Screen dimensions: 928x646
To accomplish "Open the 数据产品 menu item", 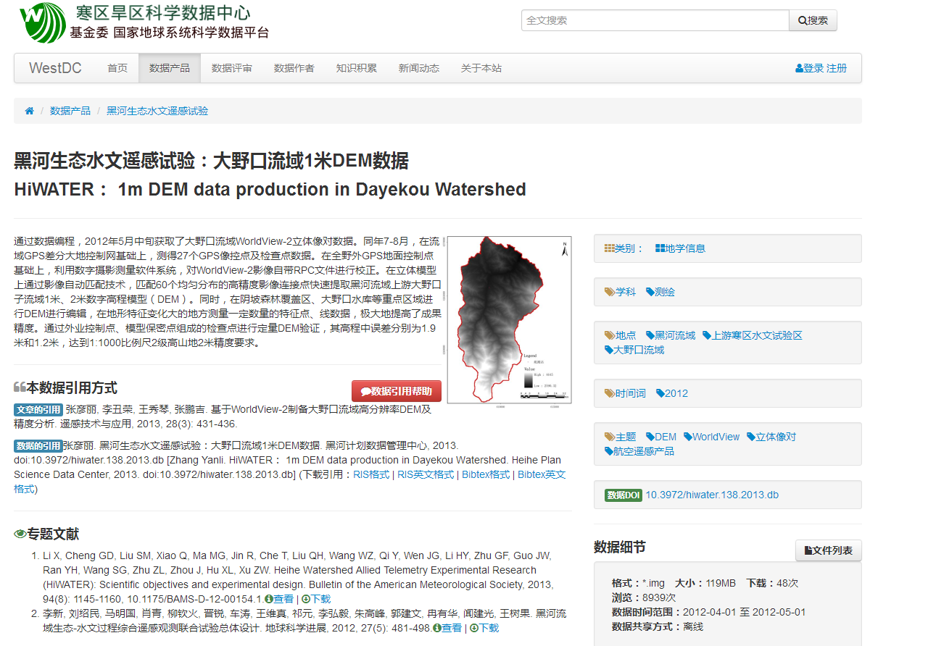I will pos(170,68).
